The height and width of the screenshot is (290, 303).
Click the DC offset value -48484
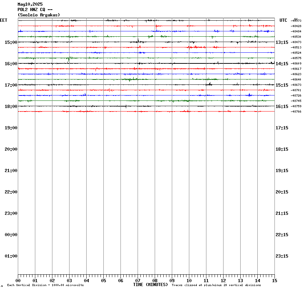pos(296,31)
